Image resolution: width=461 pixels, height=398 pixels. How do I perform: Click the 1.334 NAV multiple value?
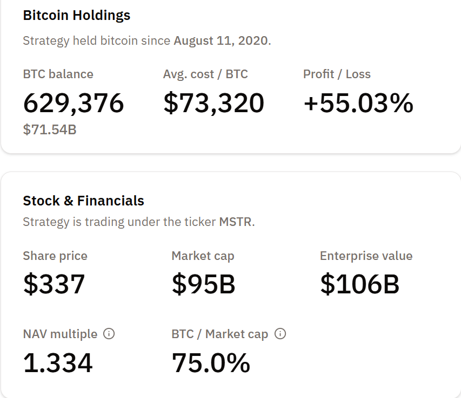58,362
